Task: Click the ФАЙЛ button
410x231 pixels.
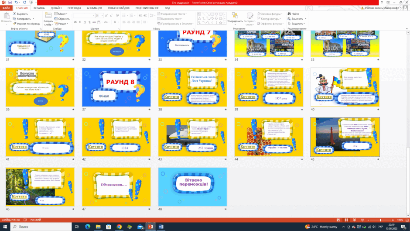Action: tap(6, 8)
